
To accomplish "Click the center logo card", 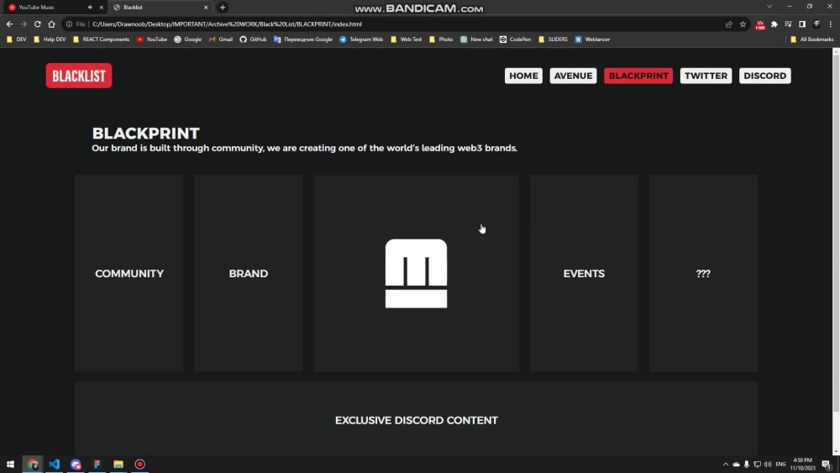I will [417, 273].
